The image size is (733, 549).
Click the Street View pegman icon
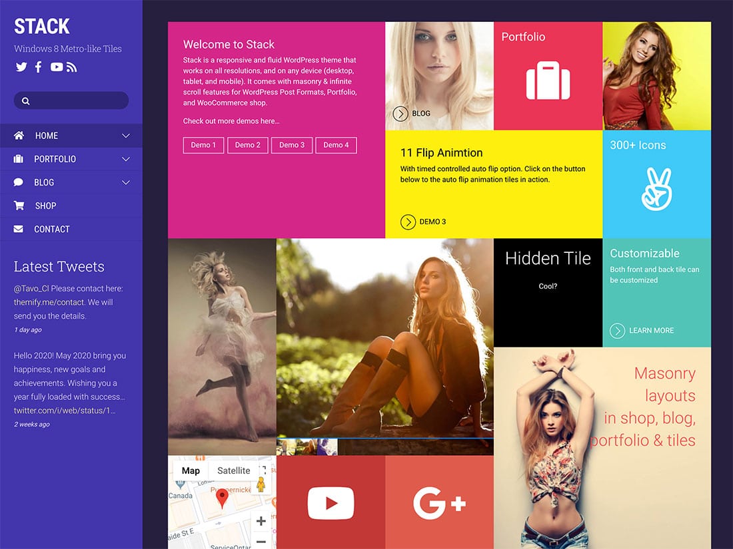(x=261, y=484)
